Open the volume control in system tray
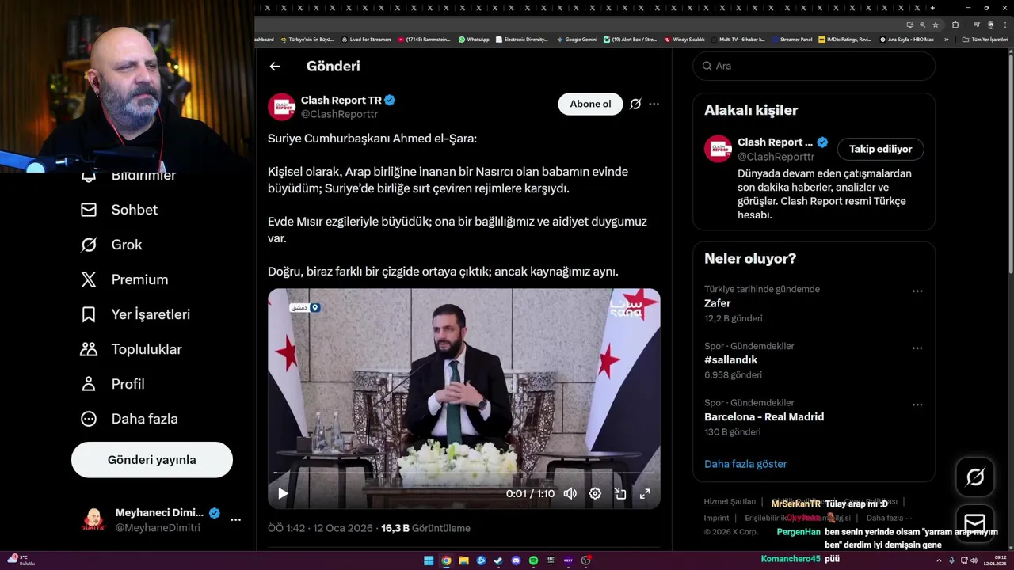Image resolution: width=1014 pixels, height=570 pixels. coord(974,560)
